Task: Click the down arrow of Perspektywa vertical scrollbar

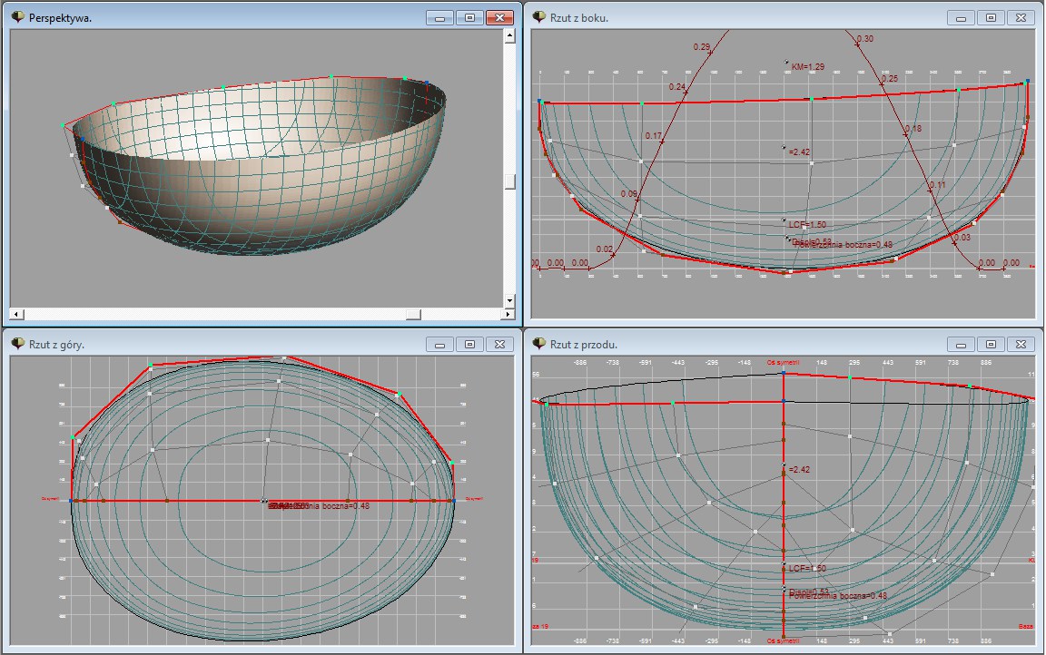Action: click(509, 300)
